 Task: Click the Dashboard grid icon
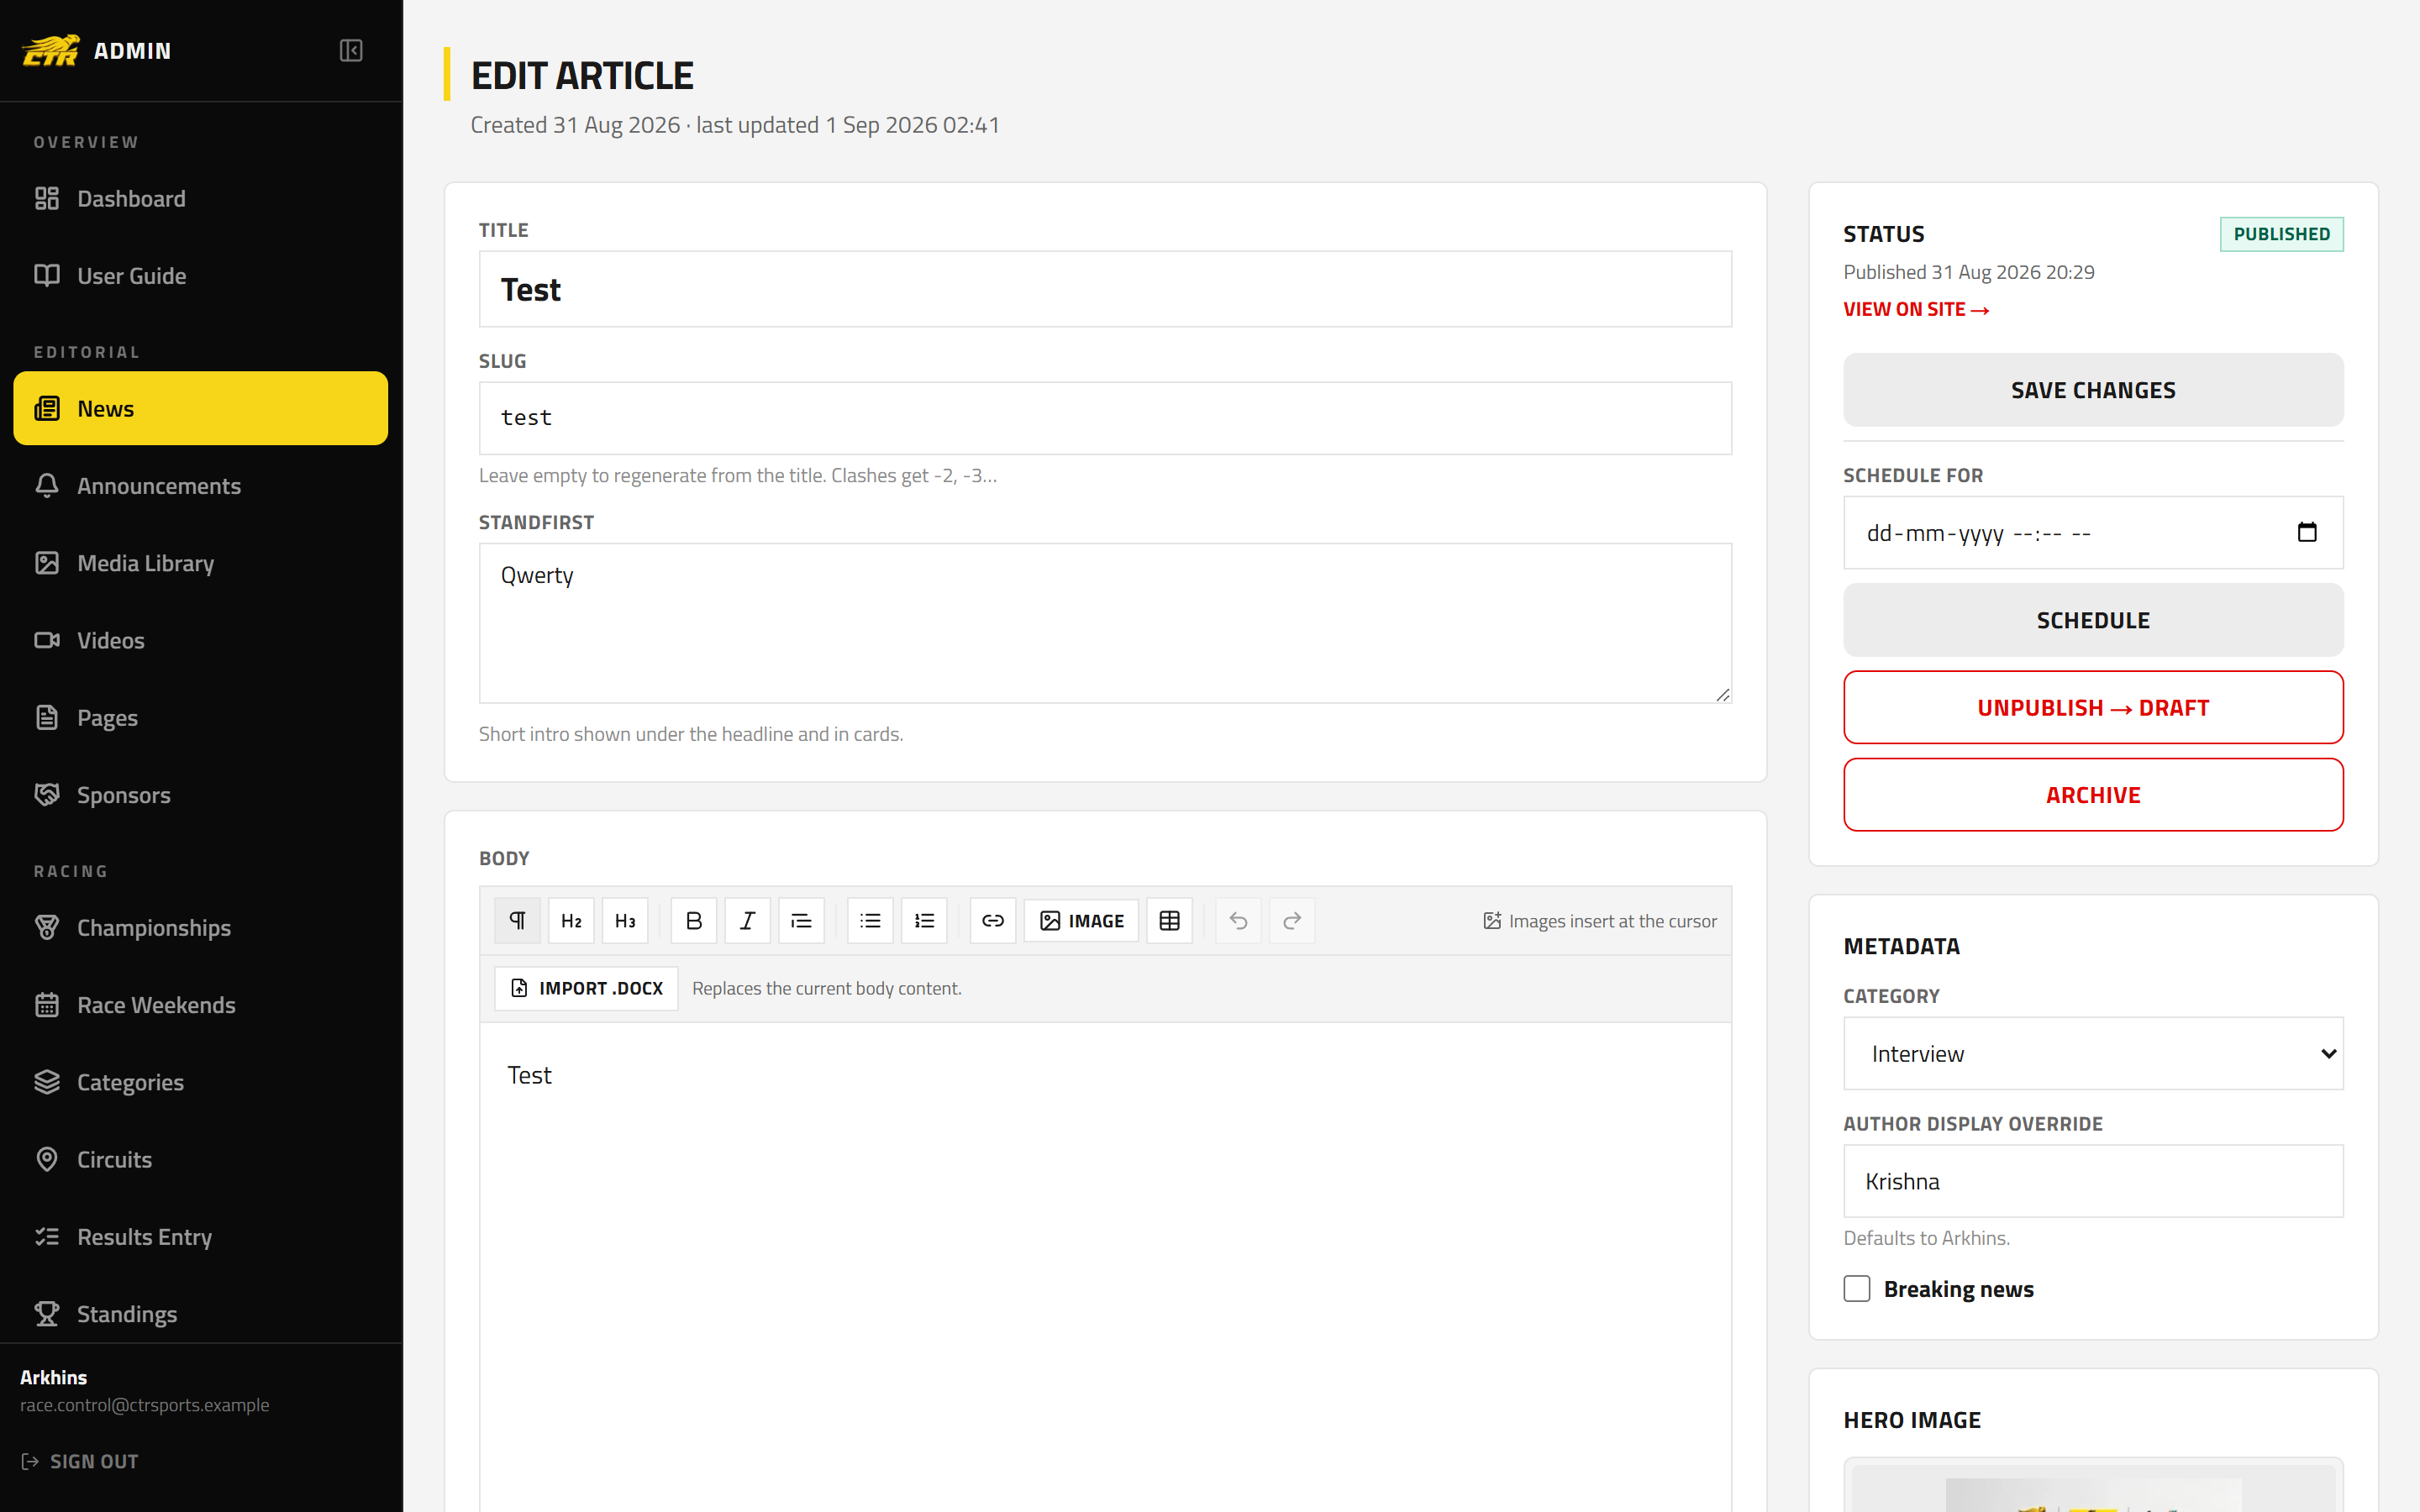tap(47, 198)
